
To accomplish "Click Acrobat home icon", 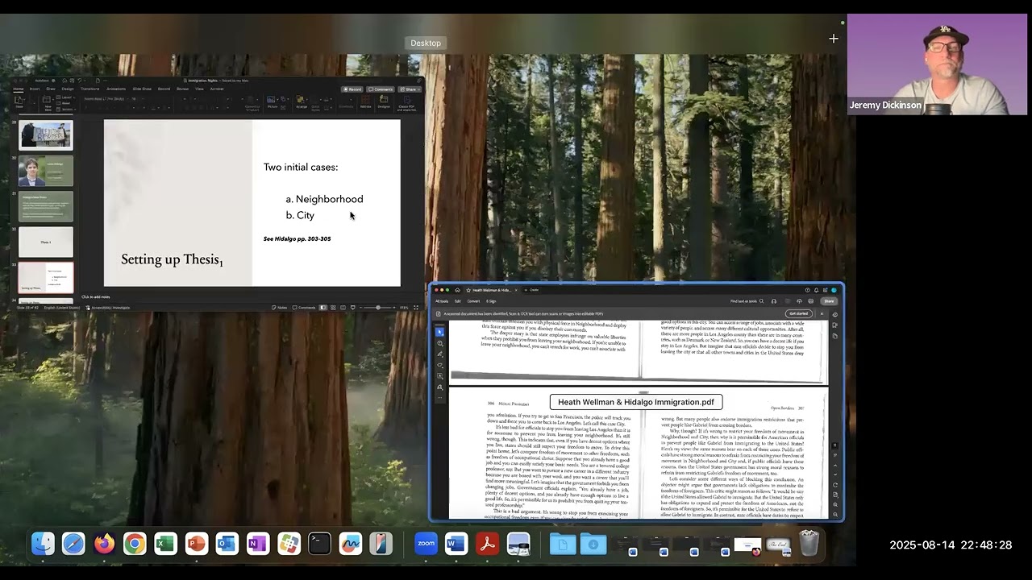I will (457, 290).
